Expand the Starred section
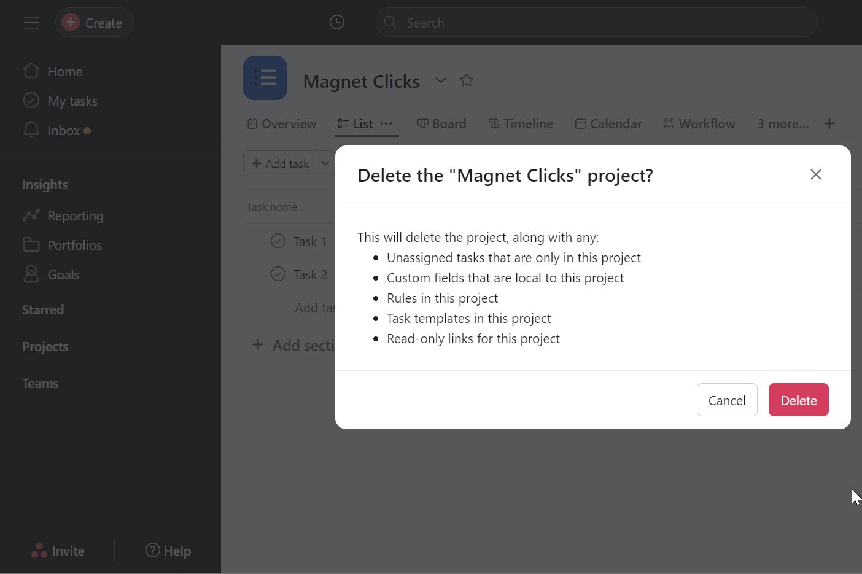The height and width of the screenshot is (574, 862). pyautogui.click(x=43, y=310)
